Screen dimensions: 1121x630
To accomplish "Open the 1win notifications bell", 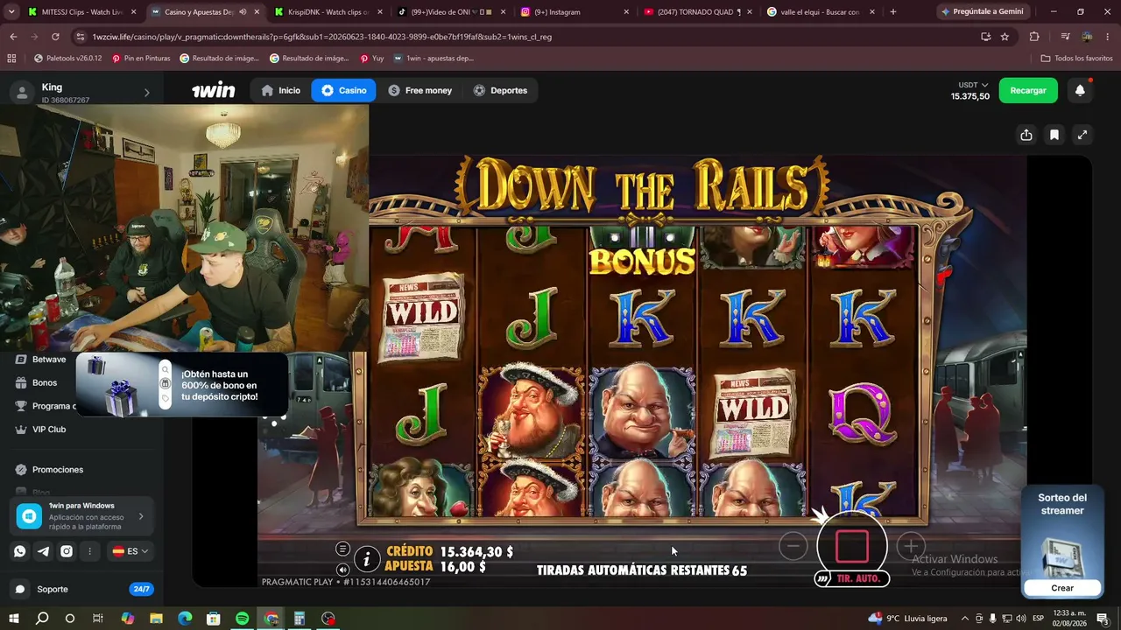I will (1080, 90).
